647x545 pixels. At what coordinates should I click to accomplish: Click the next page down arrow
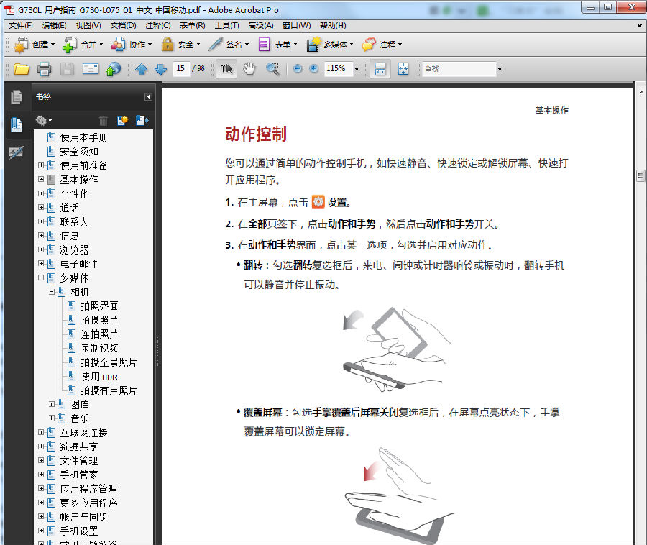pyautogui.click(x=160, y=69)
